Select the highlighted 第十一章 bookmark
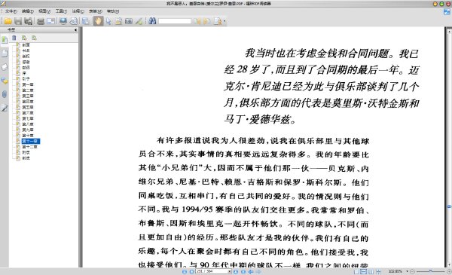This screenshot has height=275, width=452. [30, 141]
